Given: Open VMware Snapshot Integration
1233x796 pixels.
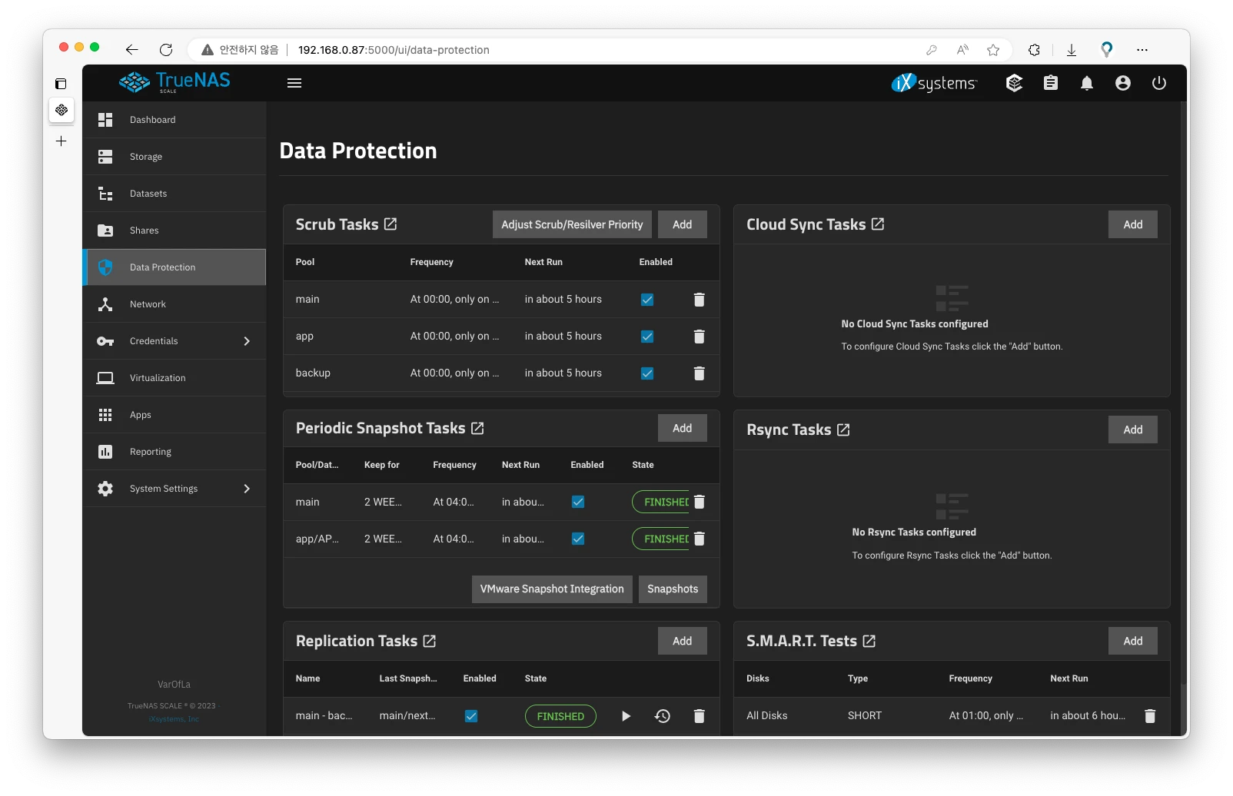Looking at the screenshot, I should coord(551,589).
